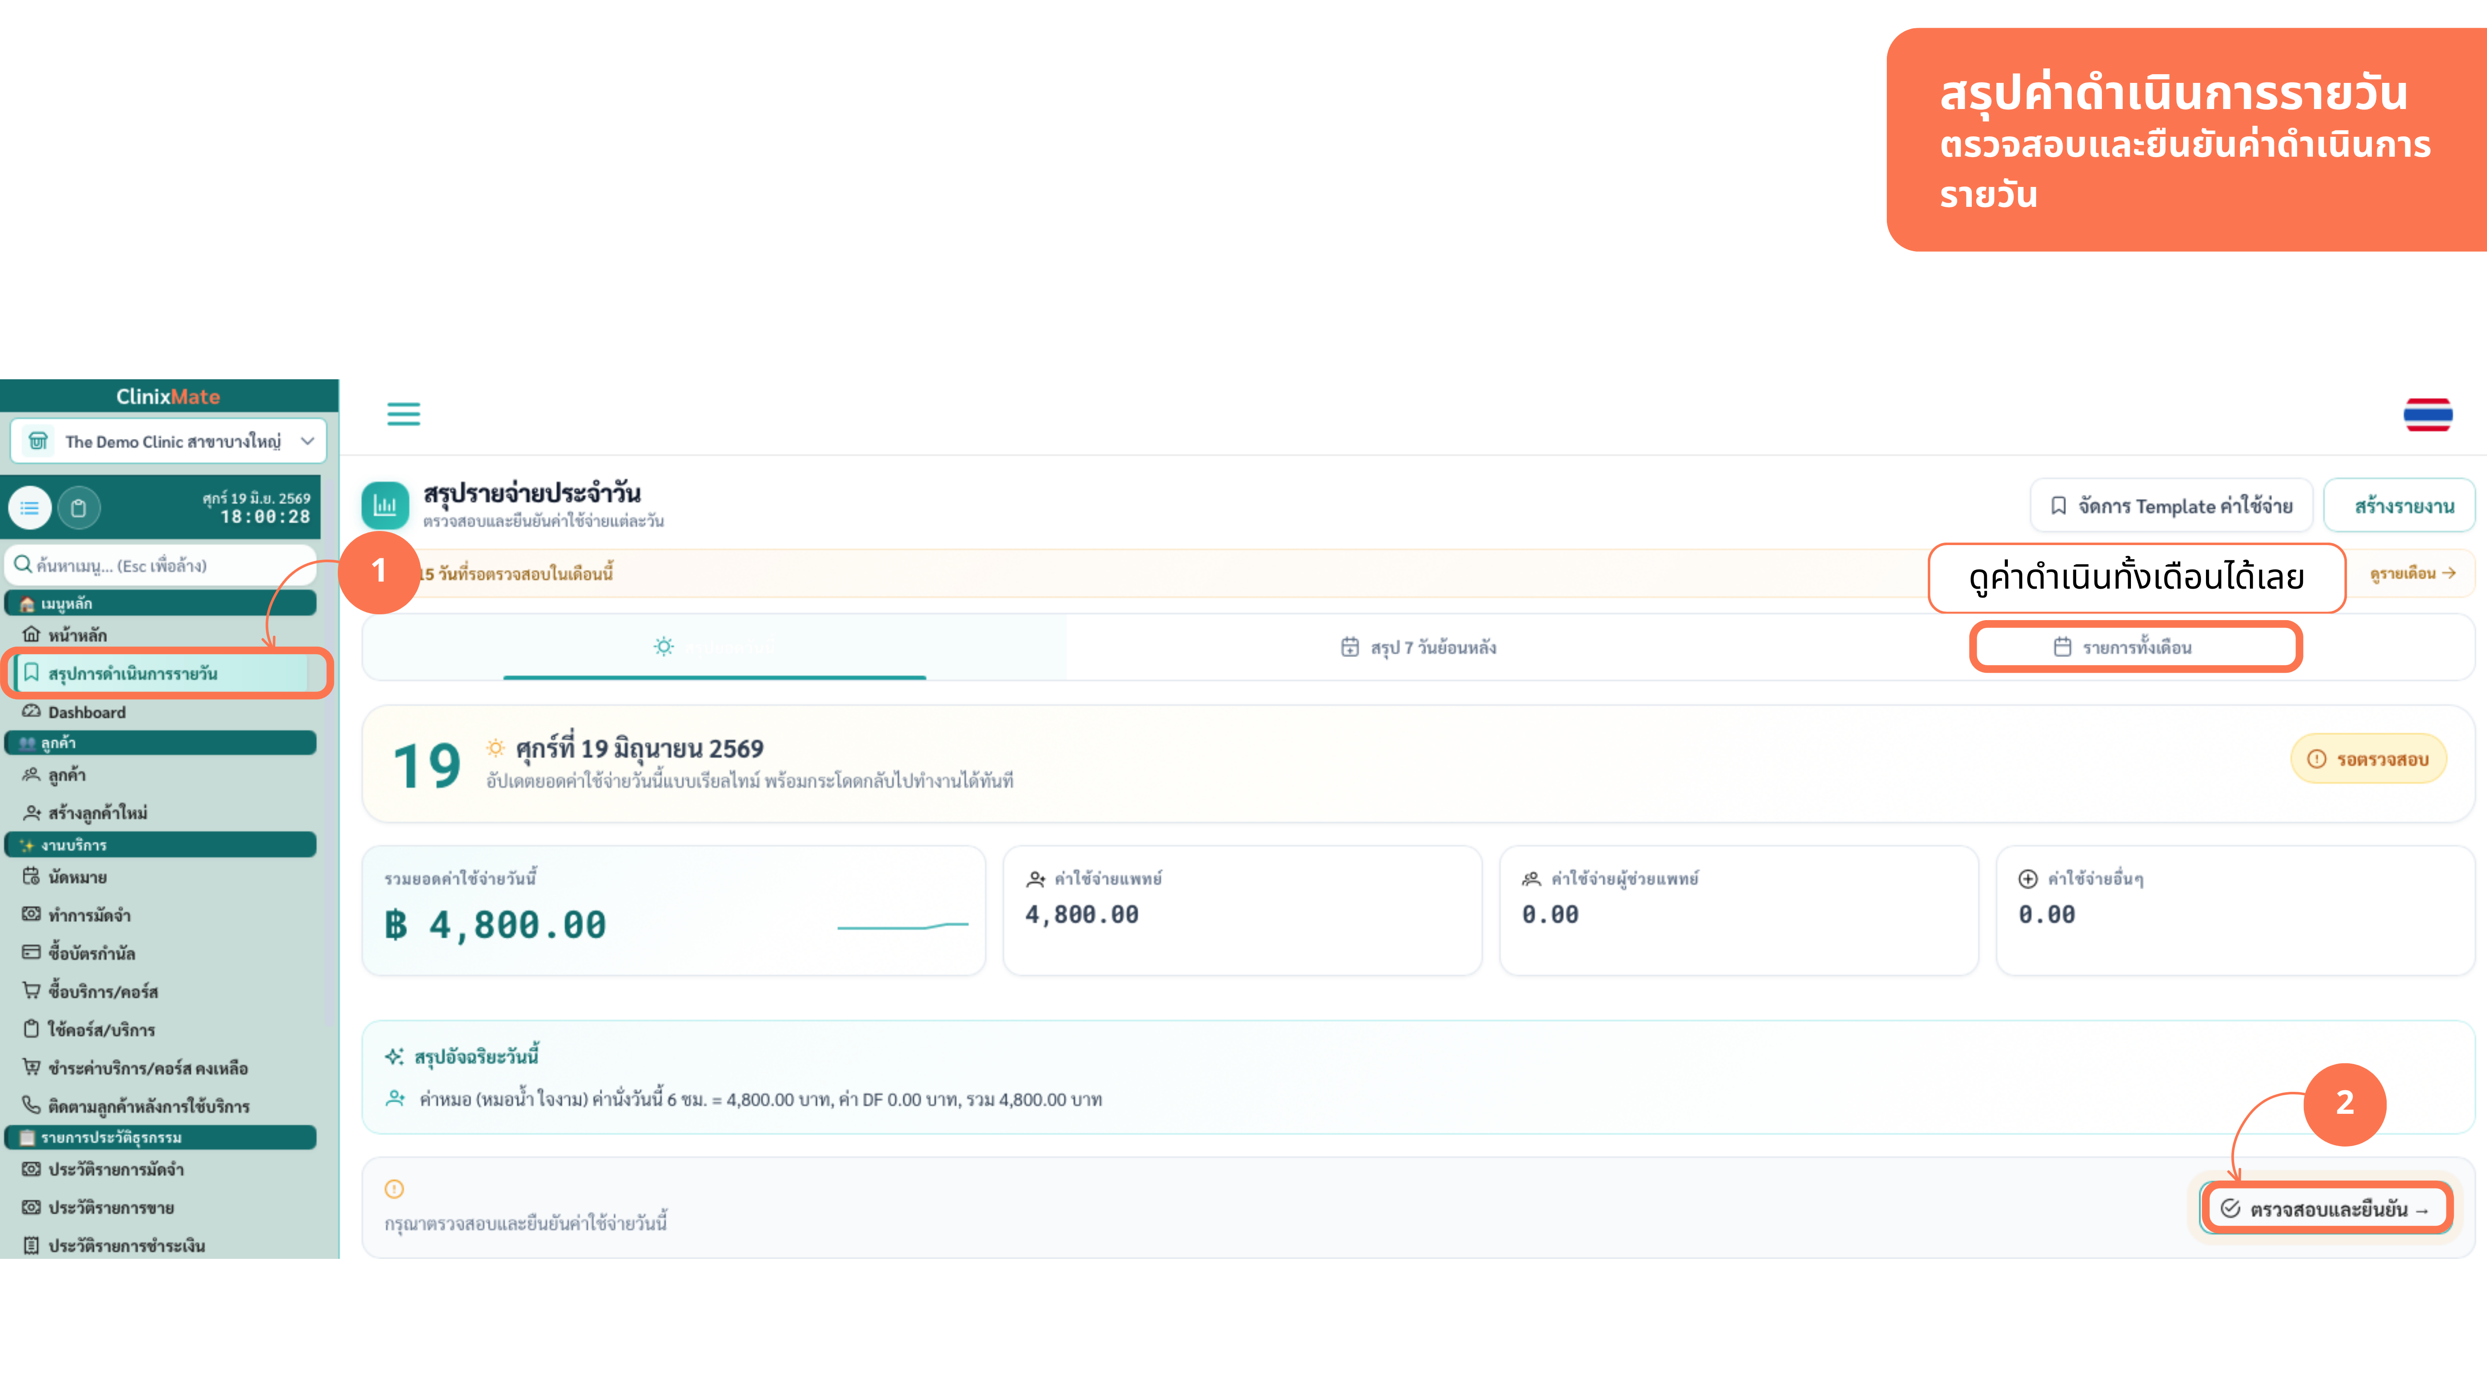This screenshot has height=1399, width=2487.
Task: Click the doctor fee summary line ค่าหมอ
Action: 760,1100
